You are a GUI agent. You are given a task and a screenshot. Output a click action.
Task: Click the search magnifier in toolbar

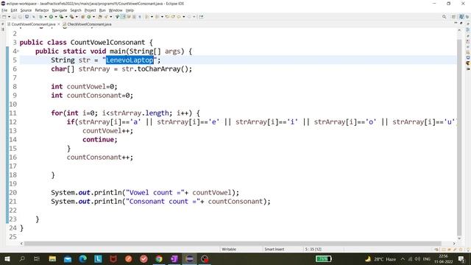(444, 17)
